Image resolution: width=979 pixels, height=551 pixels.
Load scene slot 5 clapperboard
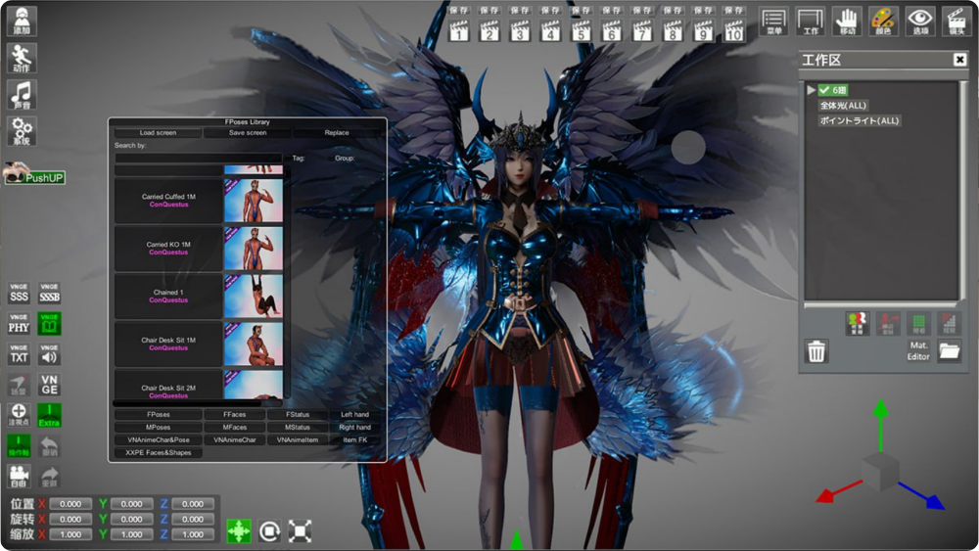(582, 30)
